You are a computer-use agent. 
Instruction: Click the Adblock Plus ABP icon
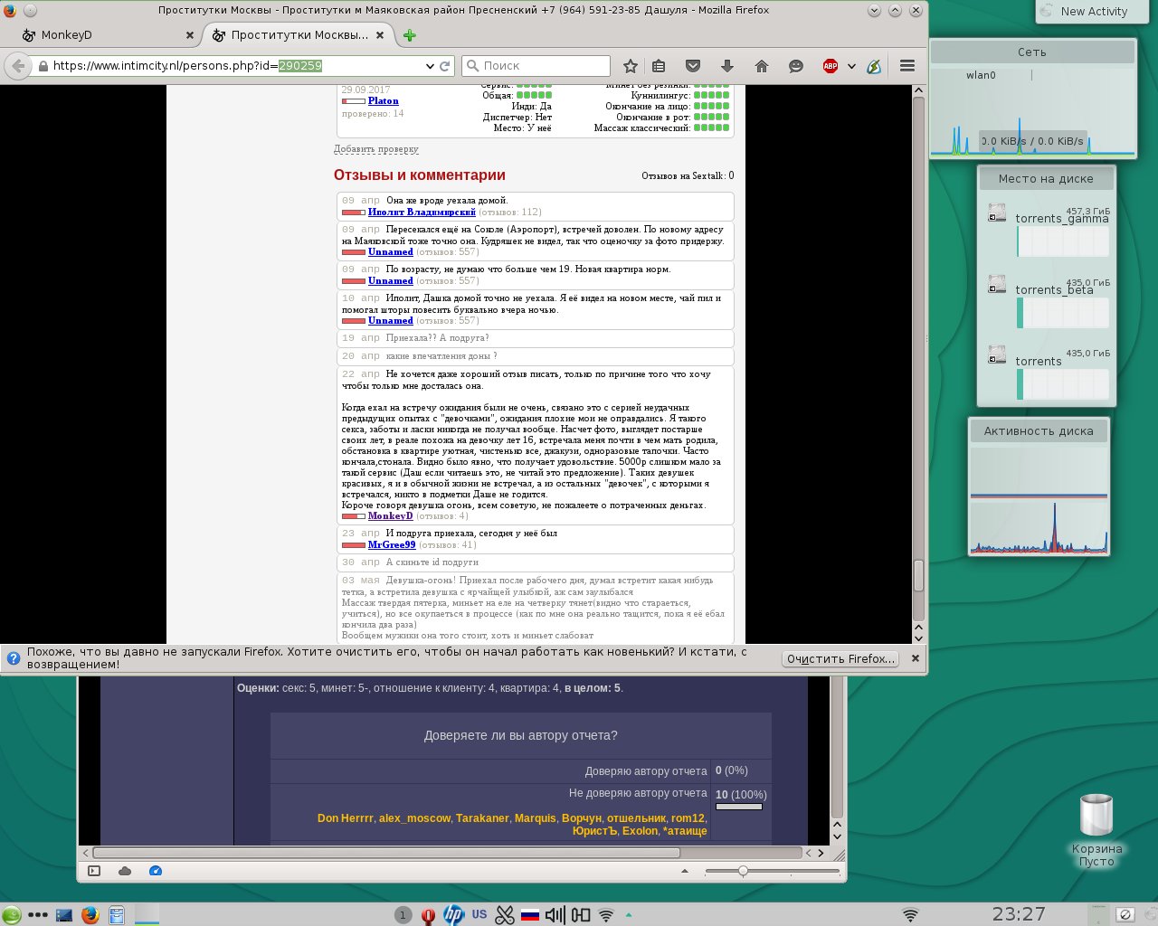click(x=830, y=66)
